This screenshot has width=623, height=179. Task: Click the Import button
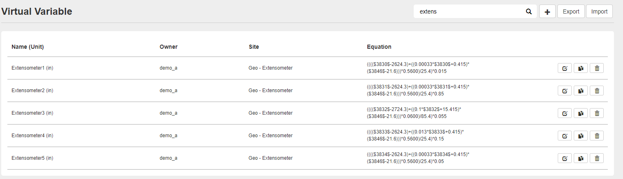click(x=599, y=11)
